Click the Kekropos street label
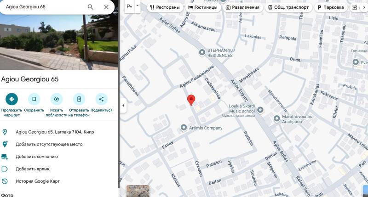Image resolution: width=368 pixels, height=197 pixels. (329, 96)
